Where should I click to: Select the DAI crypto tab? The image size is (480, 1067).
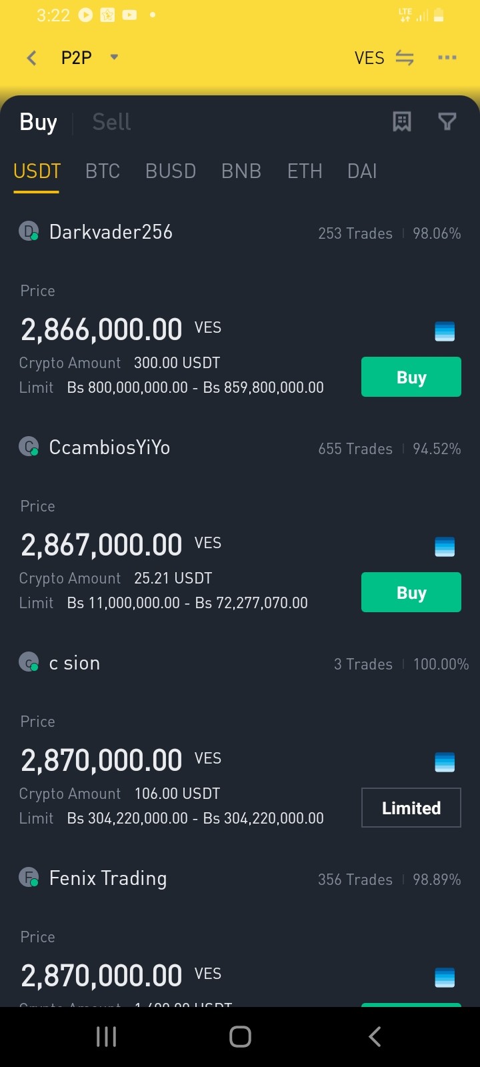coord(362,171)
